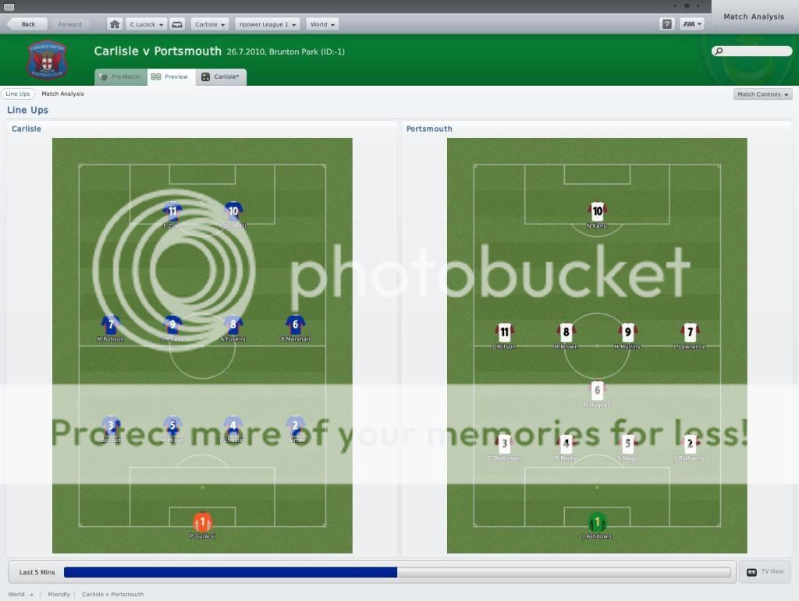Click the Carlisle United club badge
This screenshot has width=799, height=601.
[47, 59]
